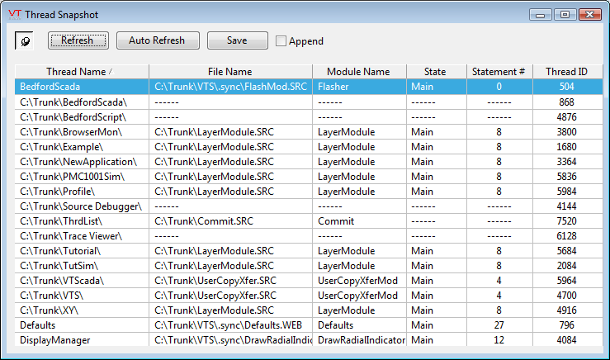Start Auto Refresh of thread list
This screenshot has width=610, height=360.
pyautogui.click(x=157, y=40)
